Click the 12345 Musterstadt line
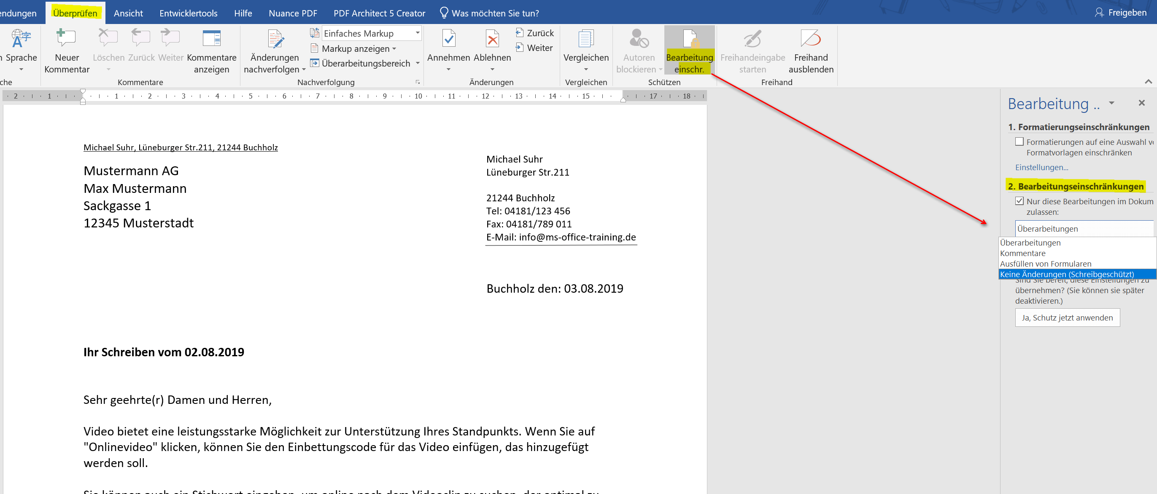 [138, 223]
